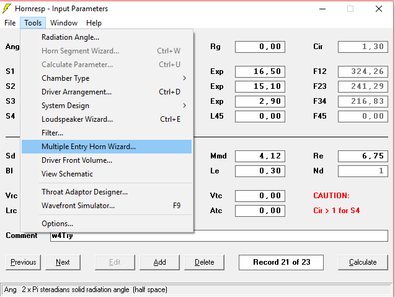
Task: Open Throat Adaptor Designer...
Action: (x=107, y=192)
